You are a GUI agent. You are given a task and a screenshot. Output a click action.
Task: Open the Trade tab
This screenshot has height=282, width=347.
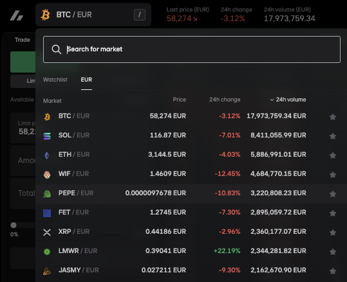click(23, 40)
